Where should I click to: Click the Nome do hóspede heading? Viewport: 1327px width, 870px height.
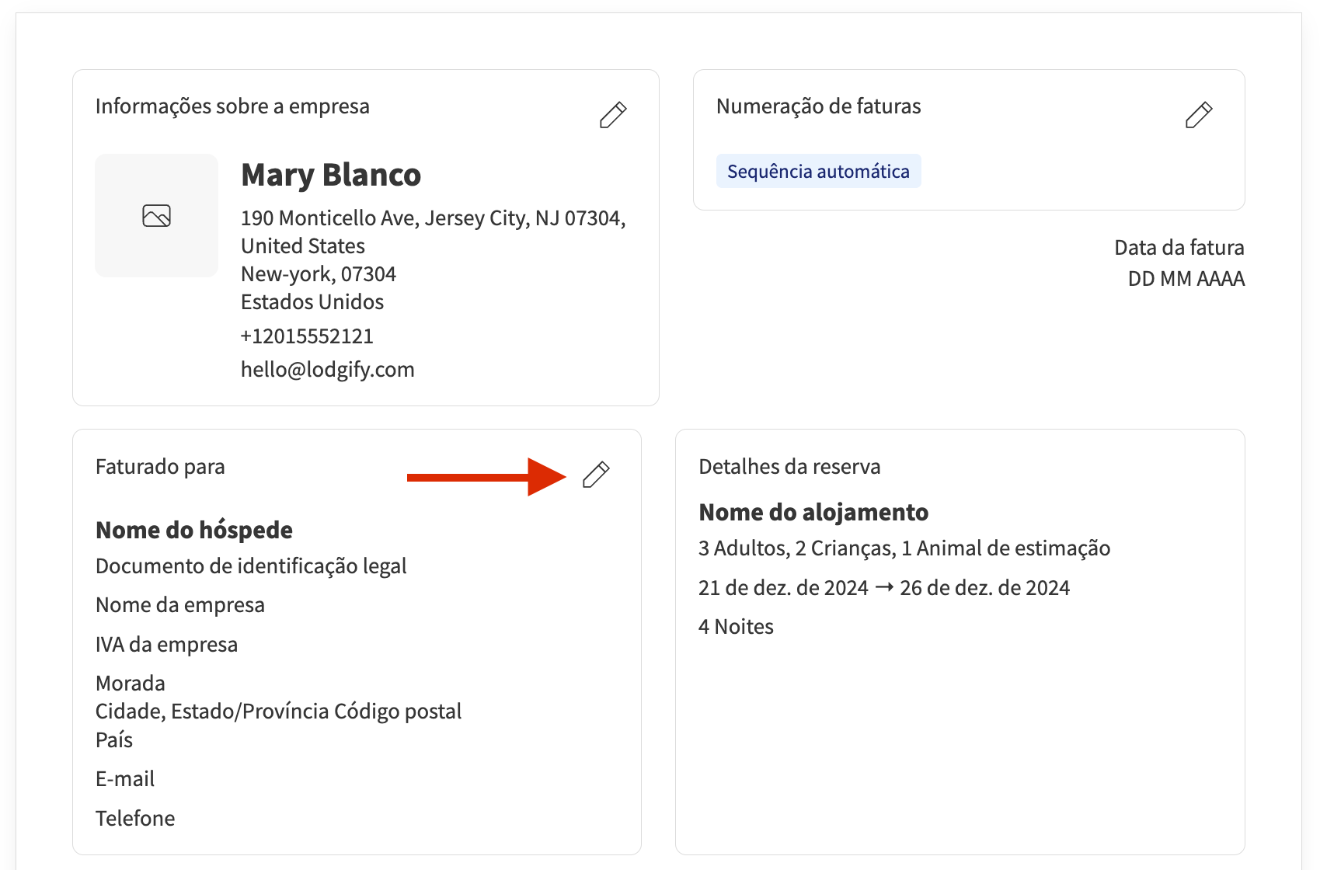(x=194, y=531)
